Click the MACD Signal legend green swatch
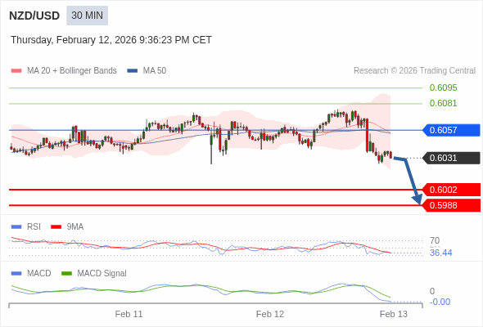This screenshot has height=327, width=483. tap(66, 274)
